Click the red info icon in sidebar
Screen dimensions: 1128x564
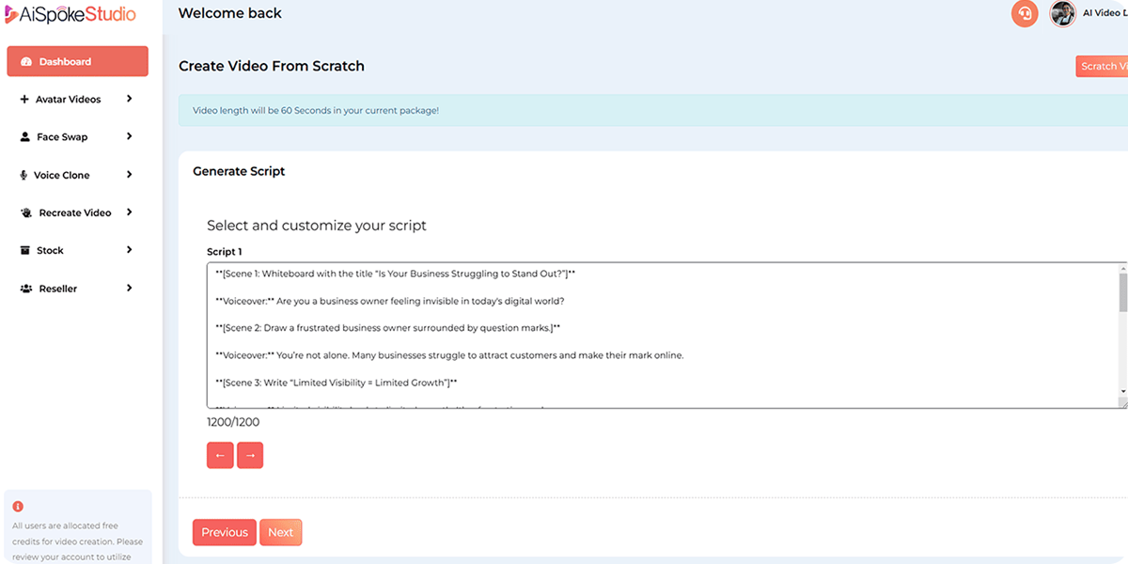[x=18, y=507]
